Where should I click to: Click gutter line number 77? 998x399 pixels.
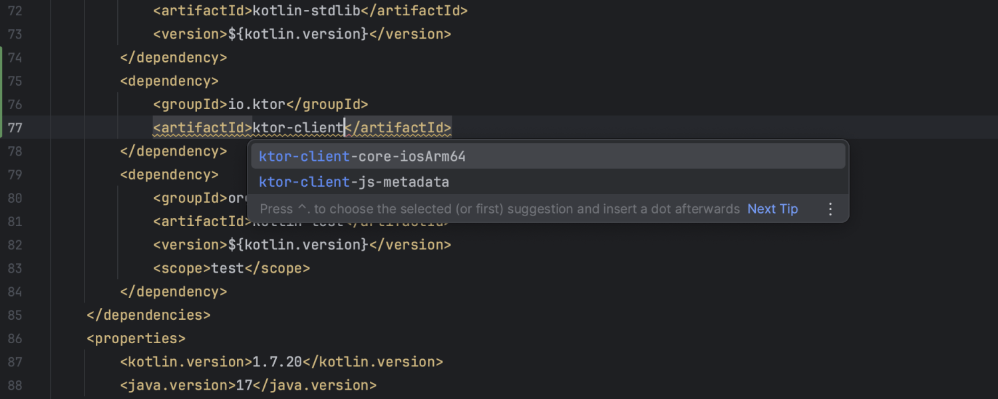click(x=15, y=128)
